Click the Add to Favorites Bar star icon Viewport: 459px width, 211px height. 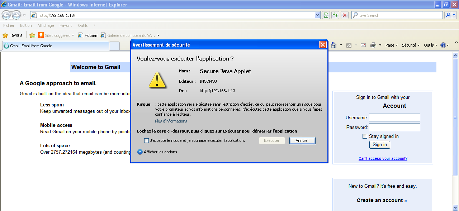(32, 35)
